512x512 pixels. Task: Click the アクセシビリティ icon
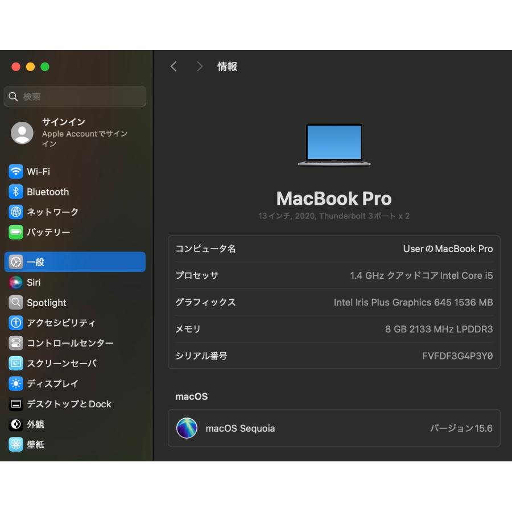pyautogui.click(x=15, y=323)
